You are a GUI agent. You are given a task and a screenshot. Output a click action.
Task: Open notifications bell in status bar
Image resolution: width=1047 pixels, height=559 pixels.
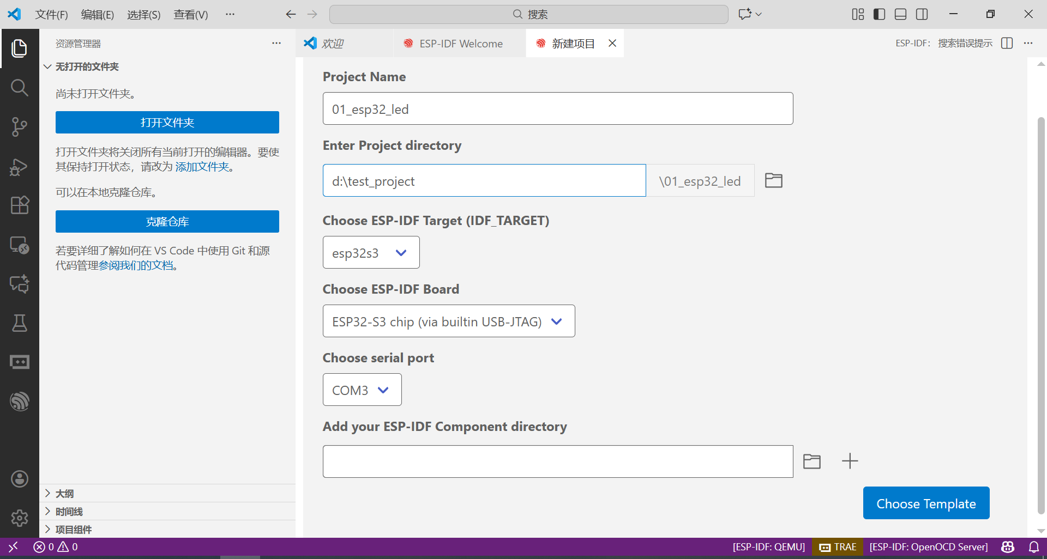coord(1034,546)
